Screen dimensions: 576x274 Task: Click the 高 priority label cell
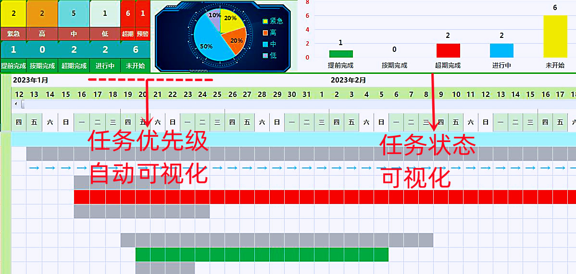42,34
